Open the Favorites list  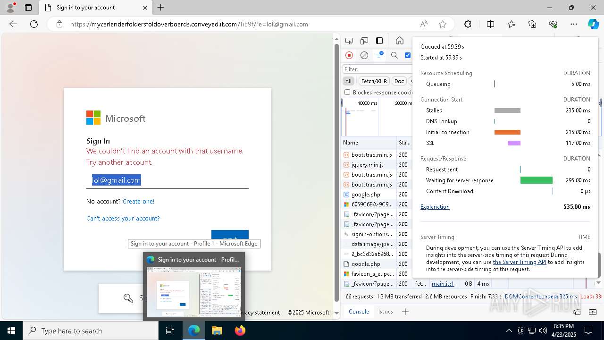[512, 24]
